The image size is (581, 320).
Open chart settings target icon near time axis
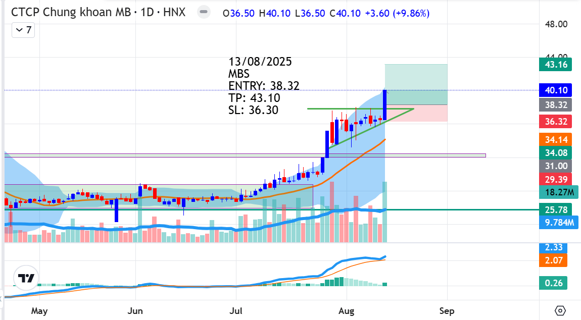pos(560,310)
